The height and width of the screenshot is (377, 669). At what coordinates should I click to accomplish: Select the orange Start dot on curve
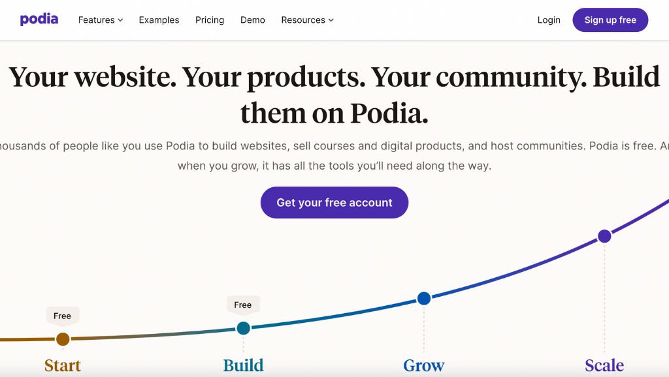tap(63, 339)
